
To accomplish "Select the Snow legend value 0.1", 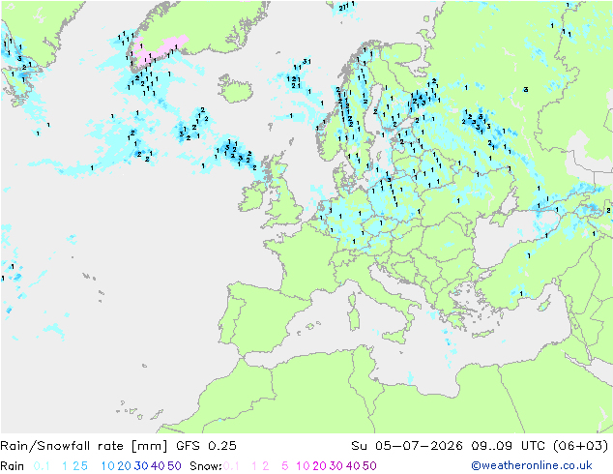I will tap(231, 466).
